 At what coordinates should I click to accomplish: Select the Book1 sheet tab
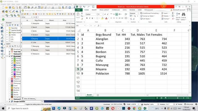(89, 95)
